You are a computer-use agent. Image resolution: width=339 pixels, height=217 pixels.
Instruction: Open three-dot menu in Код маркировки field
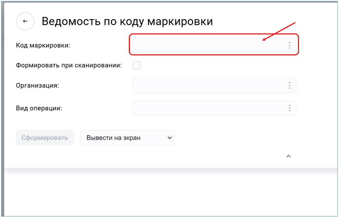coord(290,45)
